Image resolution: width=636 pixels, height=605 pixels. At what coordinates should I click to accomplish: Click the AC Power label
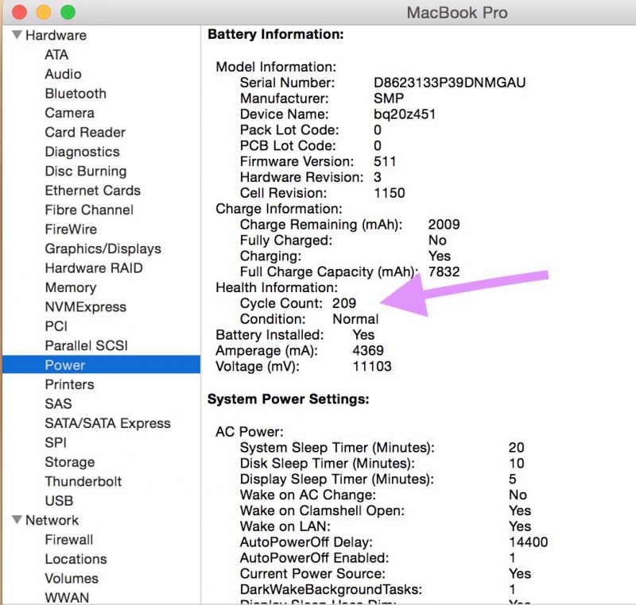(250, 432)
